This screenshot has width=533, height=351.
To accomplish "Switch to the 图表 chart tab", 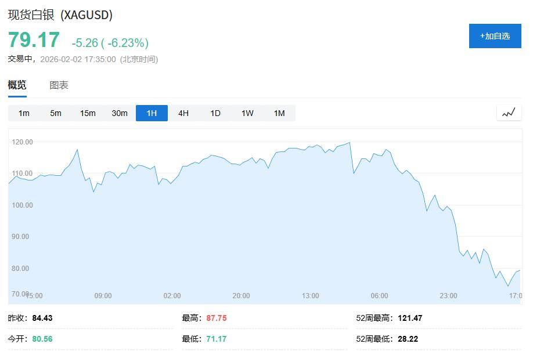I will [x=59, y=85].
